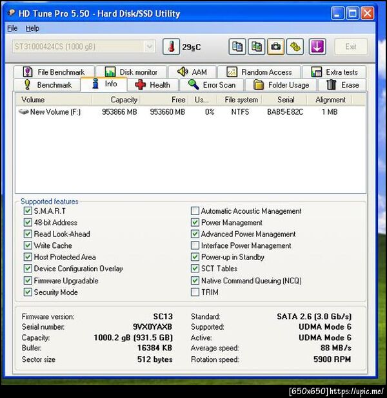Click the 1 MB alignment cell
This screenshot has height=398, width=387.
pos(330,111)
